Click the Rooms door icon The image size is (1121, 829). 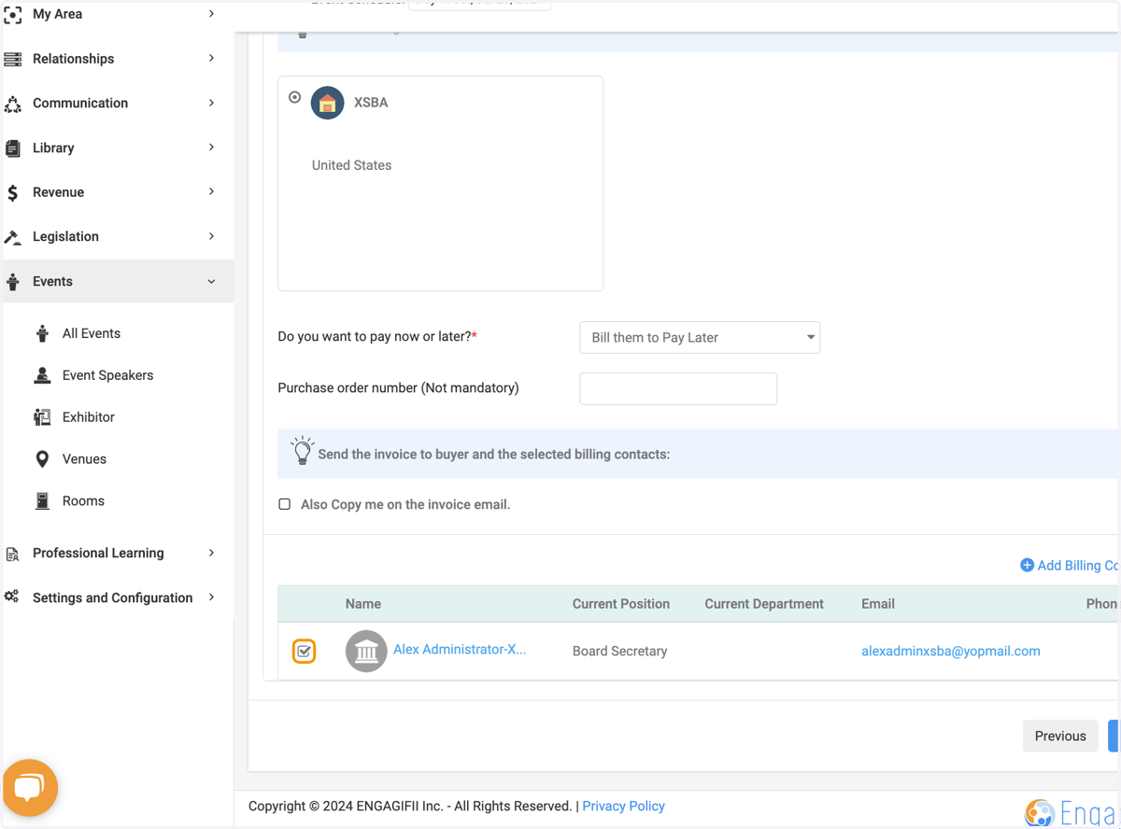[42, 501]
